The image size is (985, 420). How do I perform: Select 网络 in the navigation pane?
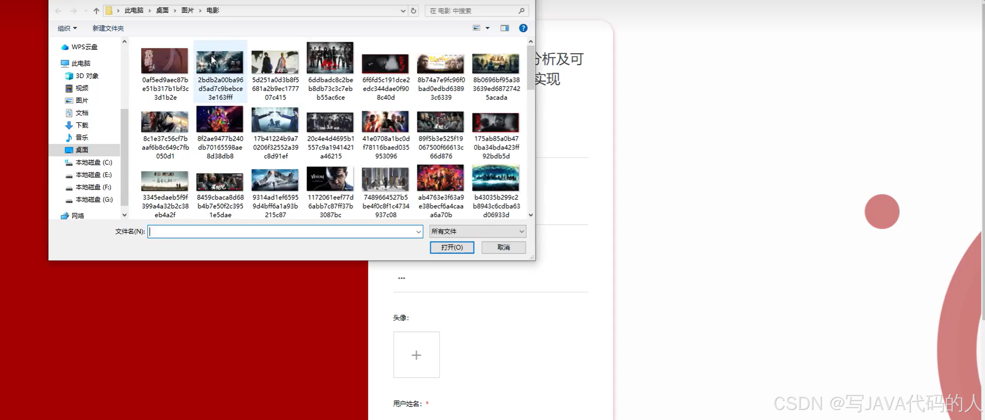pyautogui.click(x=78, y=216)
